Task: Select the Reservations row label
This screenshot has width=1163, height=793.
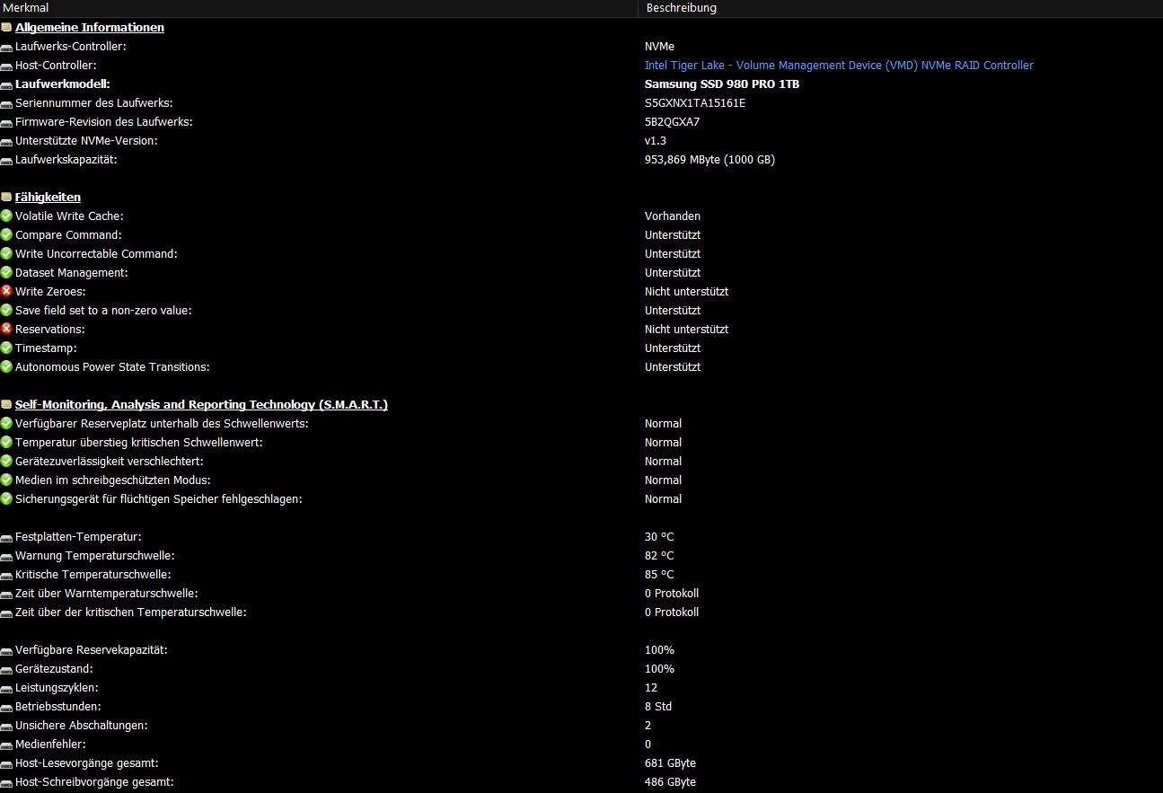Action: pyautogui.click(x=50, y=330)
